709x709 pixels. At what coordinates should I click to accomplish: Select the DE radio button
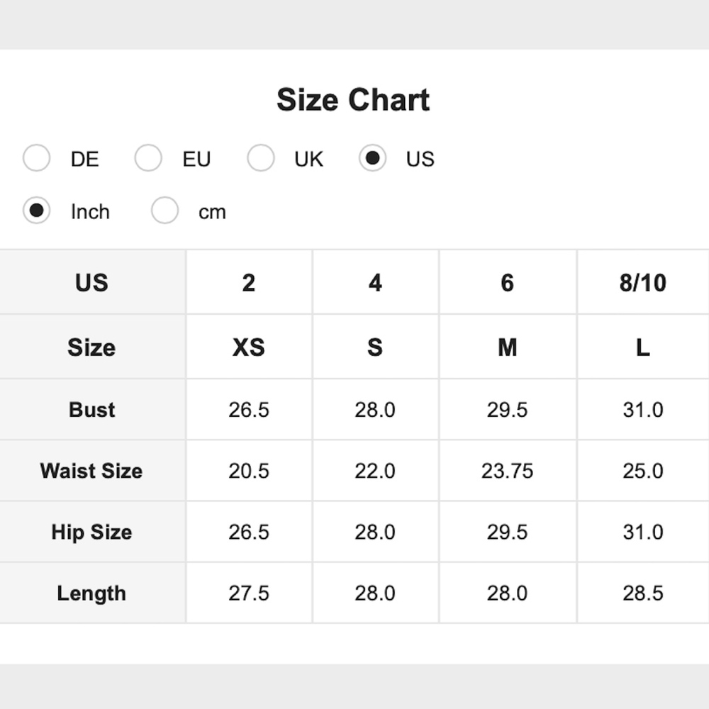(37, 159)
